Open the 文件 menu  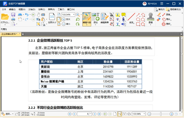pos(4,9)
